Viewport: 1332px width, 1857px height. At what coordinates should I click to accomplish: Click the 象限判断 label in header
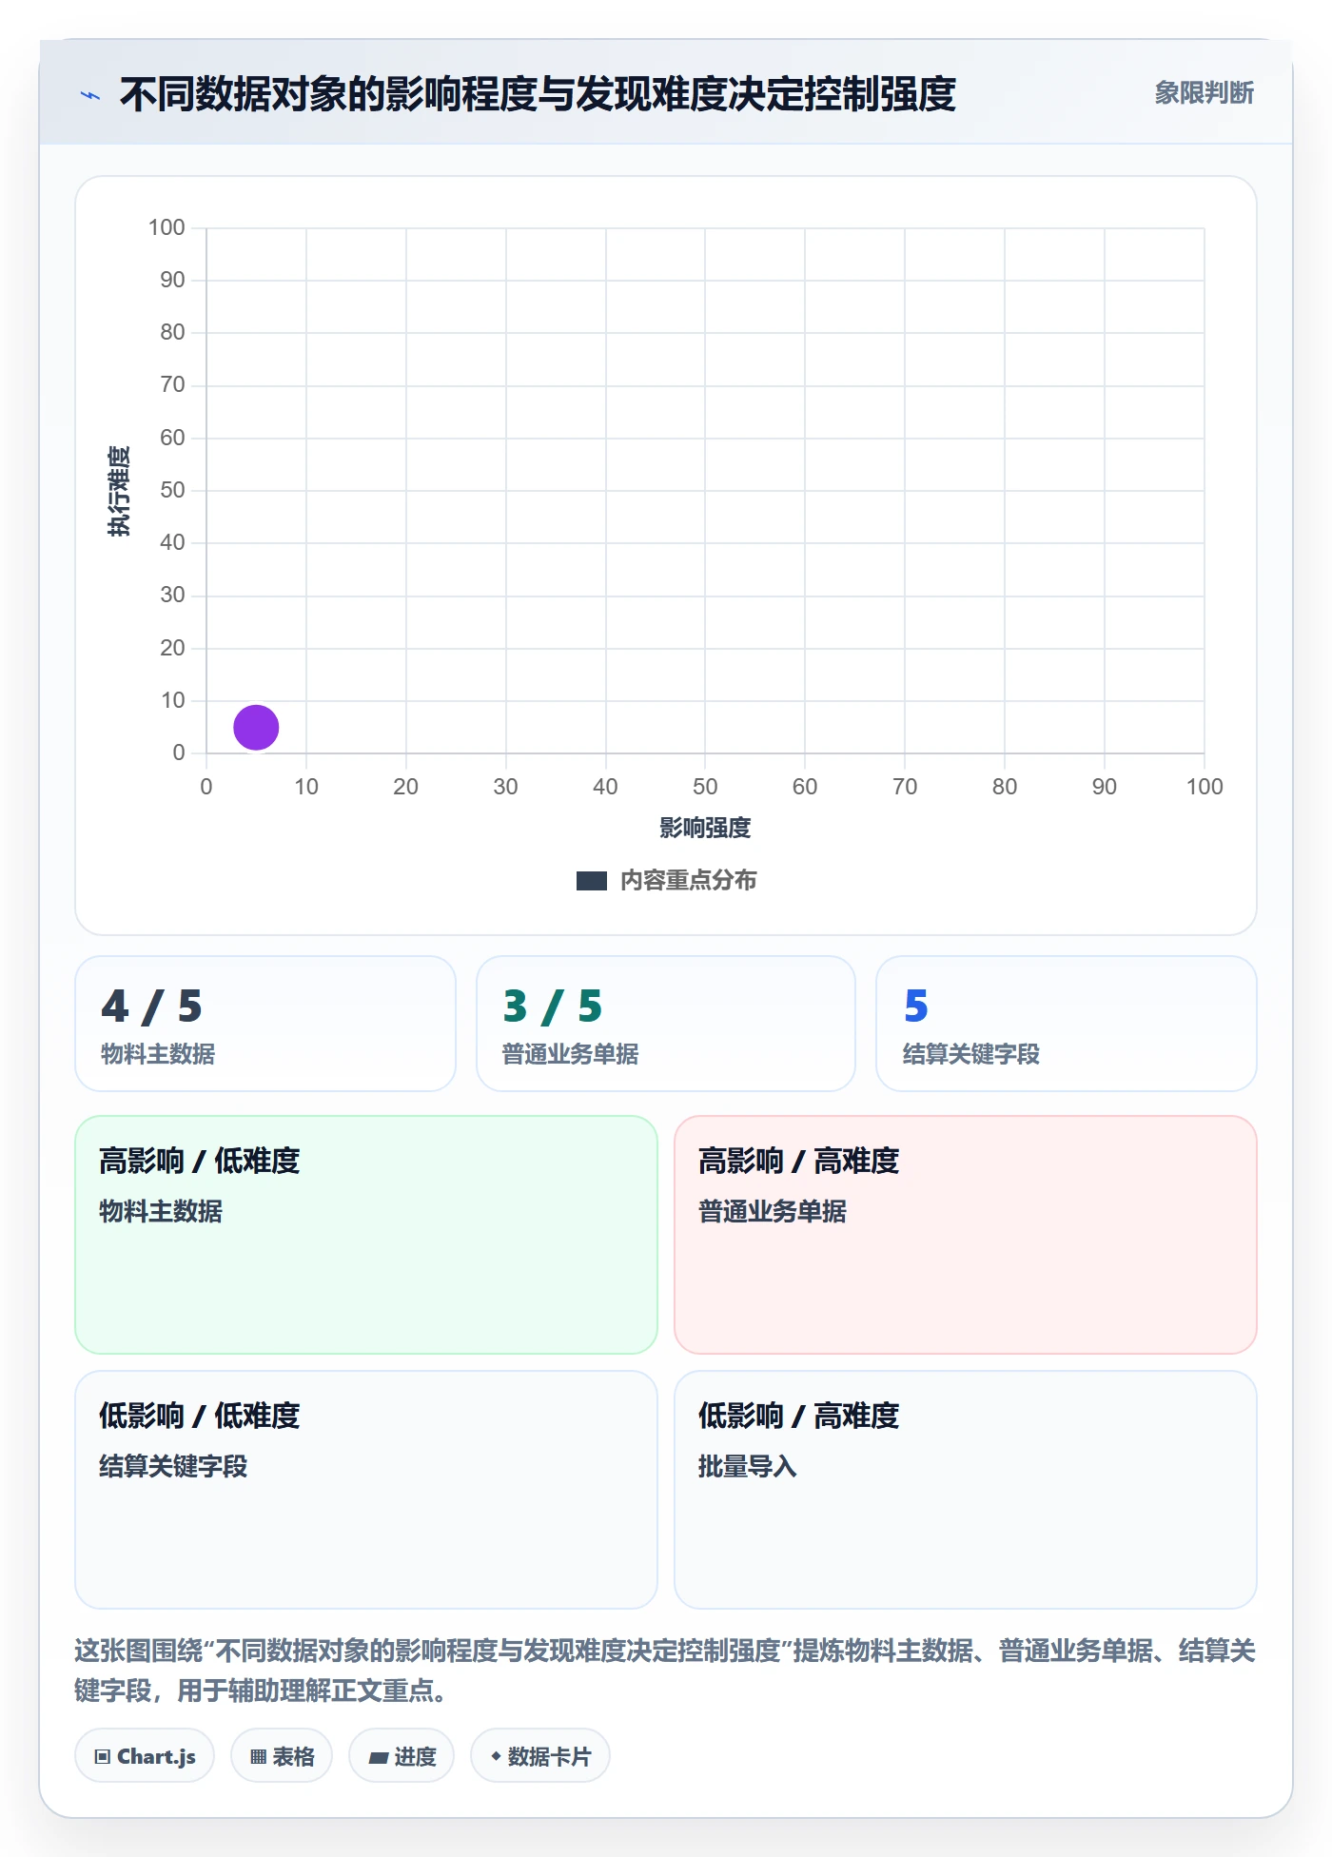tap(1204, 93)
